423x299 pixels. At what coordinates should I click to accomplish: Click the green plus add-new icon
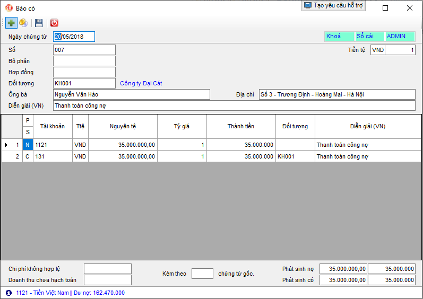11,23
